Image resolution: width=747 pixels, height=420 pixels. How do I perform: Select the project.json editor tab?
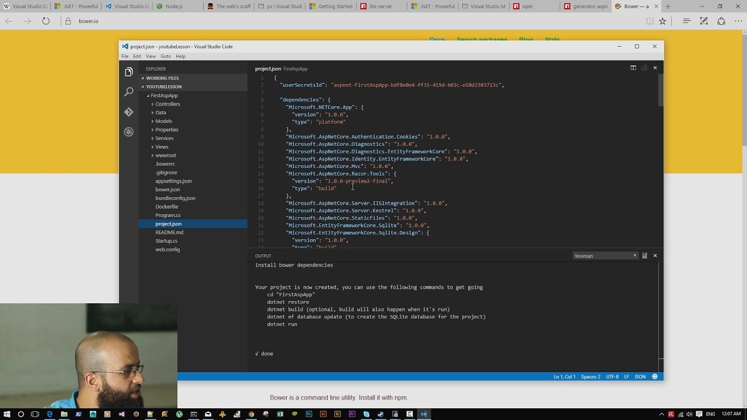click(281, 69)
